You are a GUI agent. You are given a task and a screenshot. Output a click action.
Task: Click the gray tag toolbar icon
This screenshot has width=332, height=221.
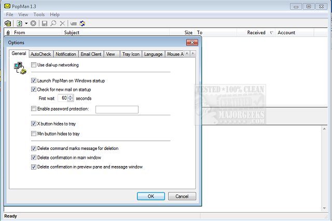coord(74,23)
